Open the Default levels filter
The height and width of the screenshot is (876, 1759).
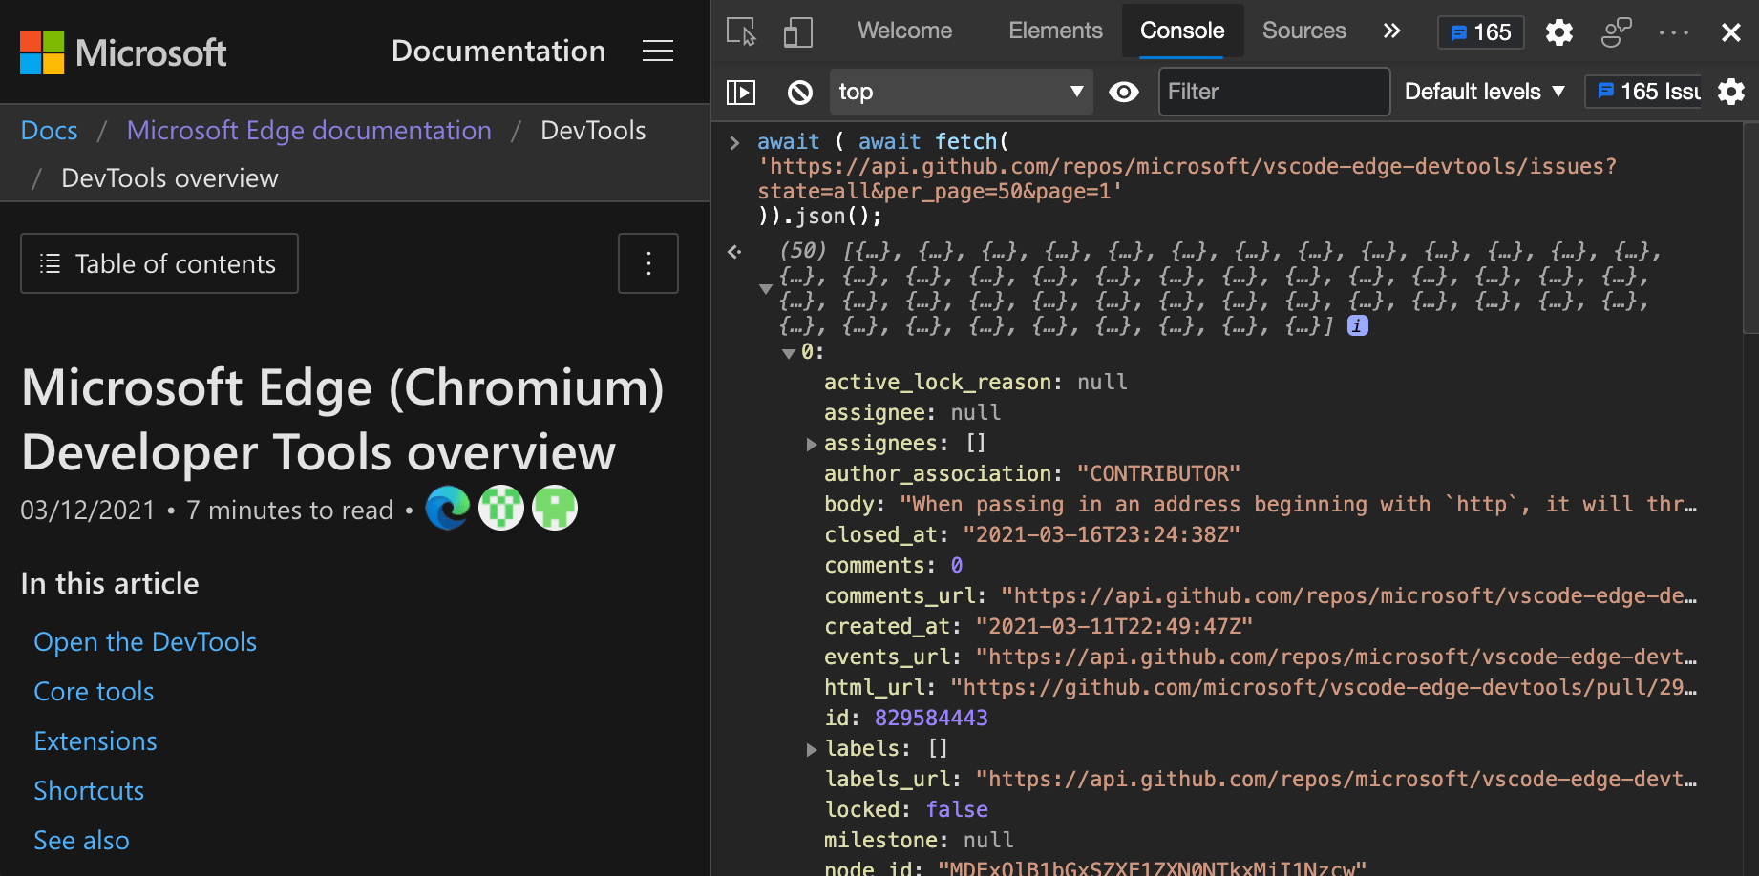pos(1482,92)
